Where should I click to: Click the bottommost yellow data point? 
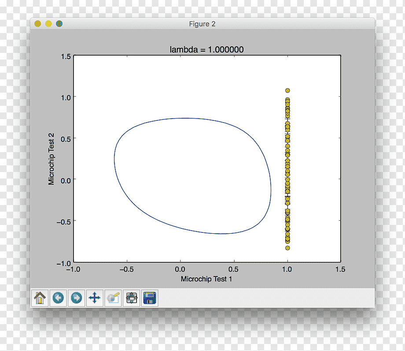(x=287, y=248)
